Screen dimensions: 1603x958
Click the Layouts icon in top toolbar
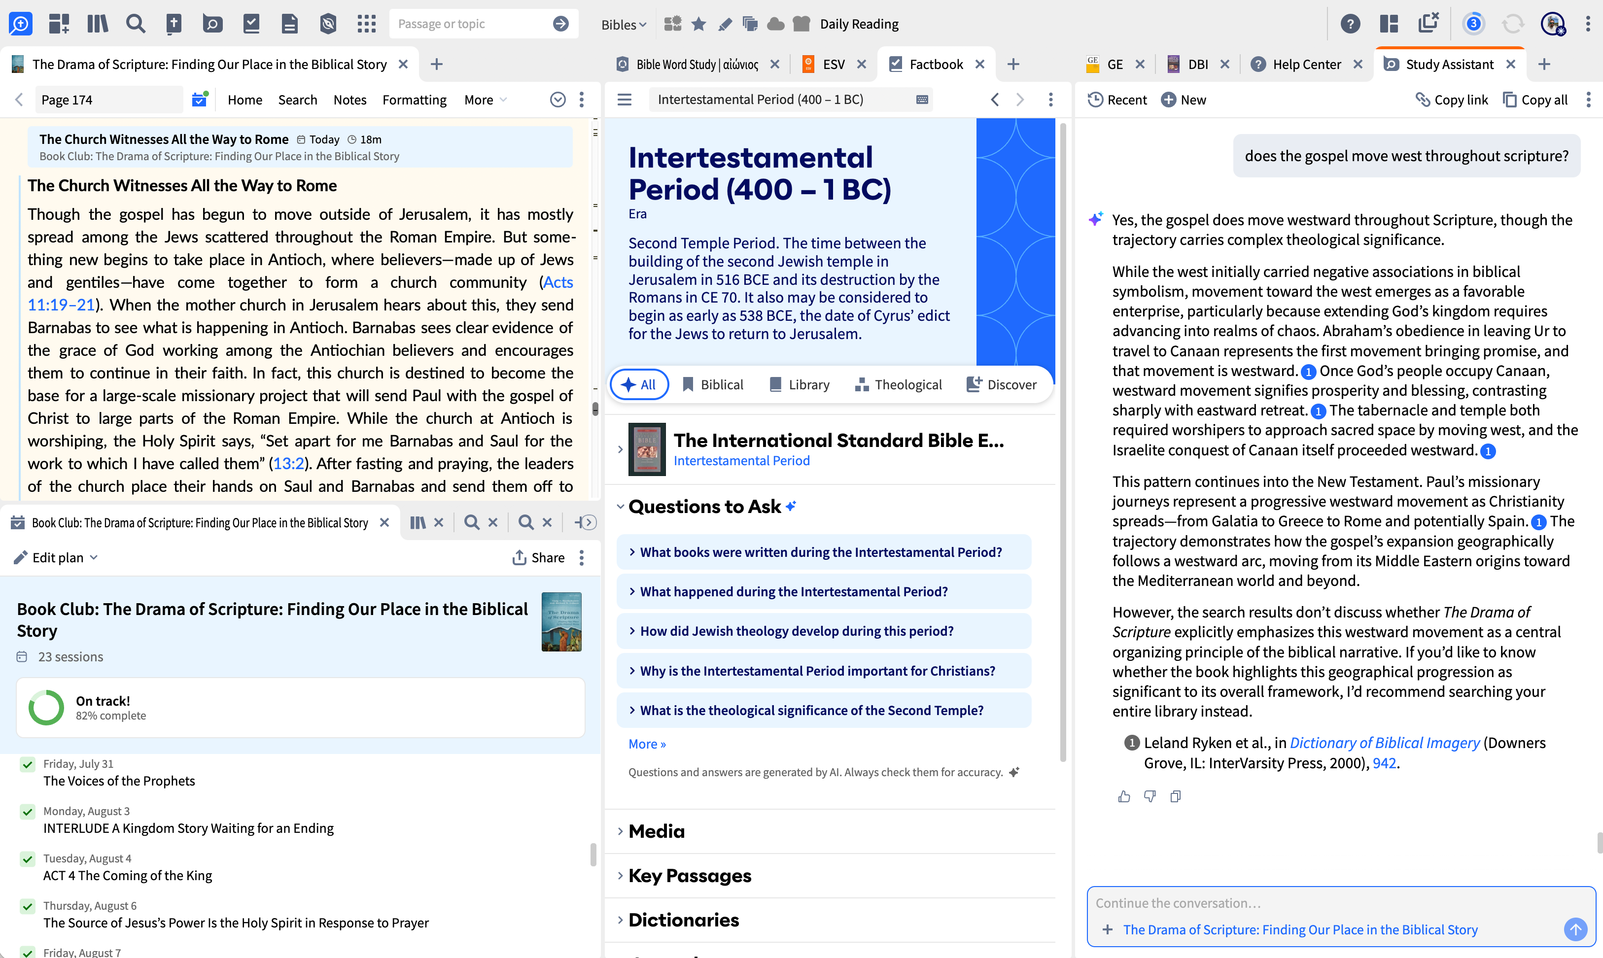pos(1389,24)
